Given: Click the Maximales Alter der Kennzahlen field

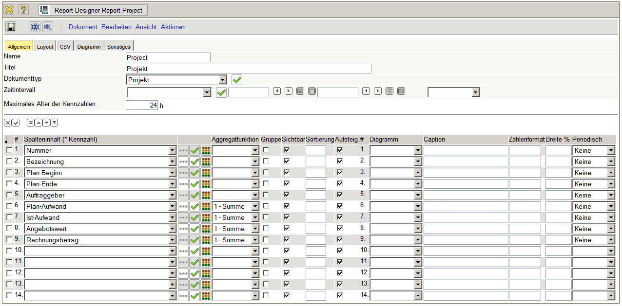Looking at the screenshot, I should (x=142, y=105).
